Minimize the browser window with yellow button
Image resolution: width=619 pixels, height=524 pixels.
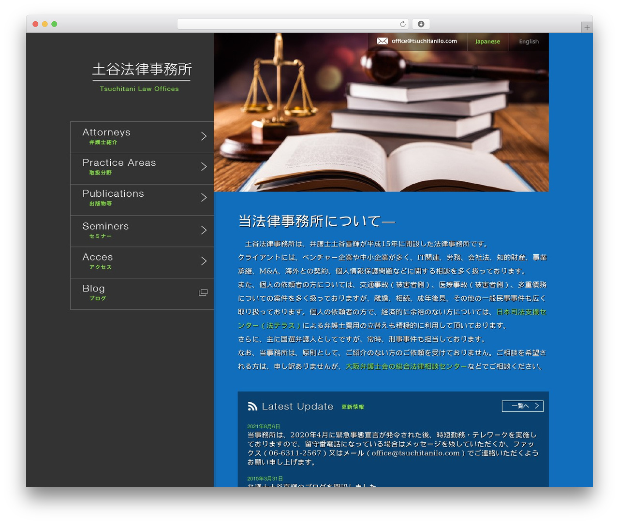tap(44, 24)
